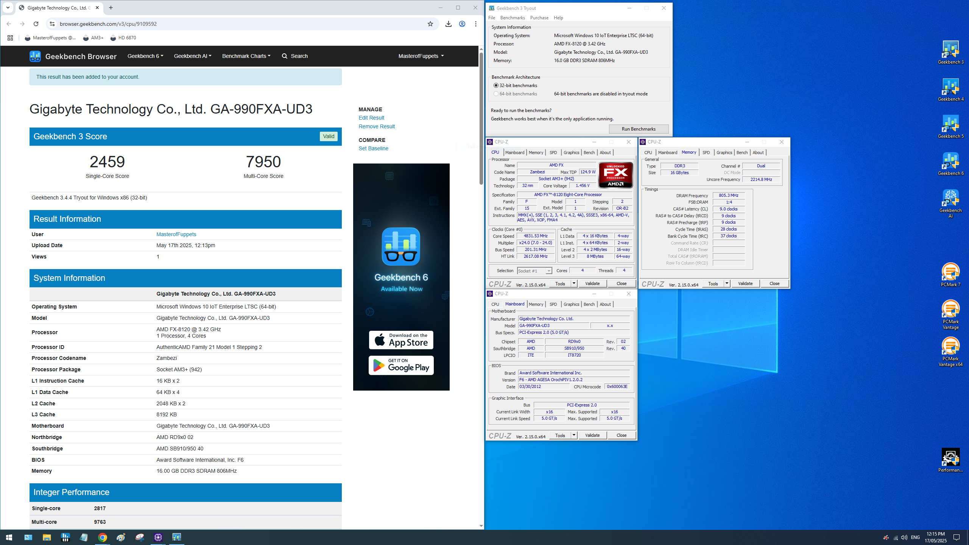Open About tab in CPU-Z CPU window
Viewport: 969px width, 545px height.
pos(605,153)
